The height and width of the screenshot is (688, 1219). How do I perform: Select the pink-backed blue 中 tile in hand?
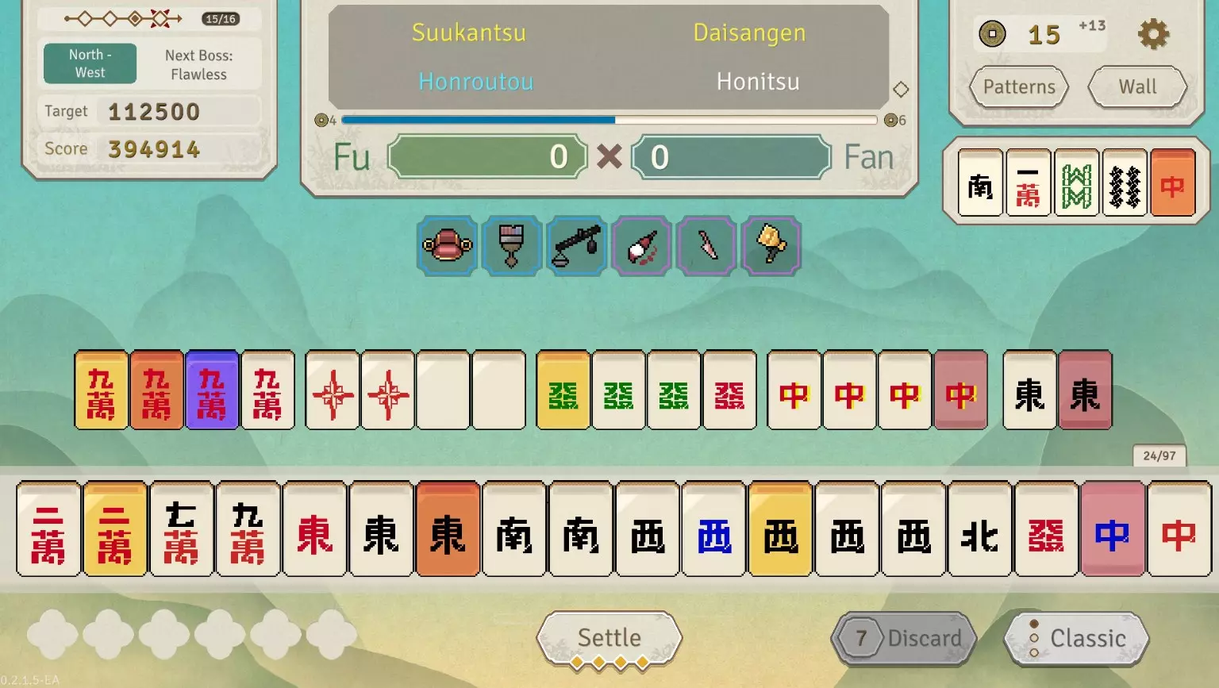click(x=1113, y=528)
